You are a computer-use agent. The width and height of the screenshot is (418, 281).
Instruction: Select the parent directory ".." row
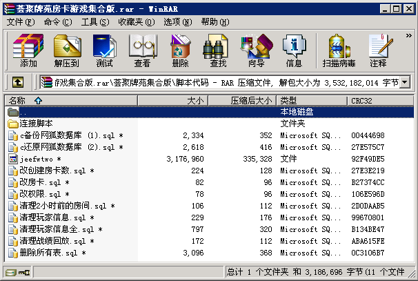(24, 112)
